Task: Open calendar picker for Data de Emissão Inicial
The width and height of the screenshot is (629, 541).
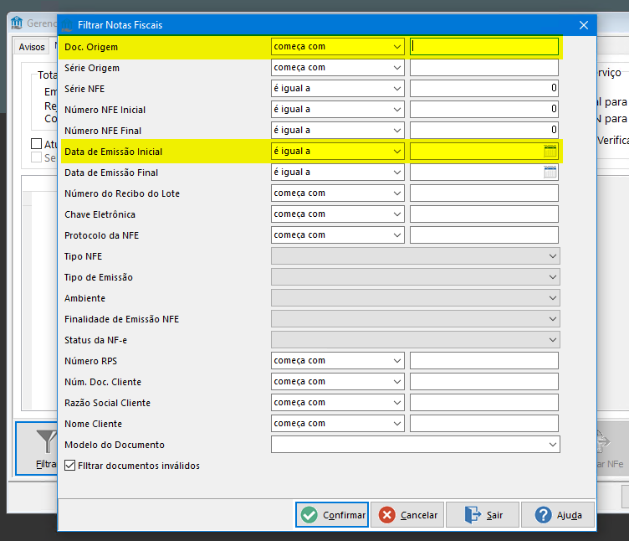Action: click(550, 152)
